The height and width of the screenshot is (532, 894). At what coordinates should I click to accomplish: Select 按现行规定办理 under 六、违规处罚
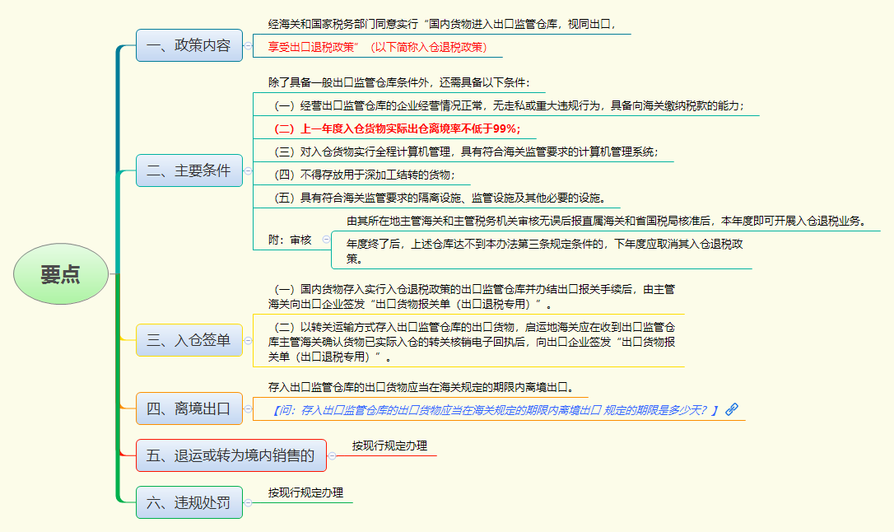pyautogui.click(x=306, y=492)
